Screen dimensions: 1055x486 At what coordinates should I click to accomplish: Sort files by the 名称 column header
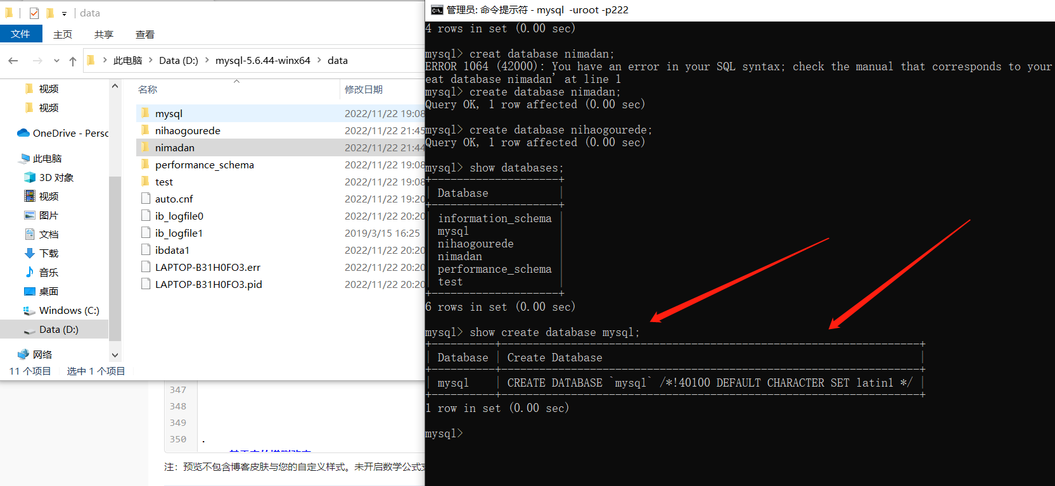coord(148,89)
